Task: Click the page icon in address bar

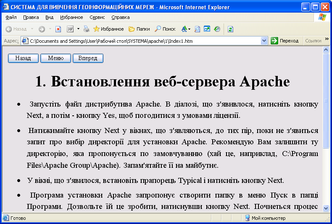Action: point(25,41)
